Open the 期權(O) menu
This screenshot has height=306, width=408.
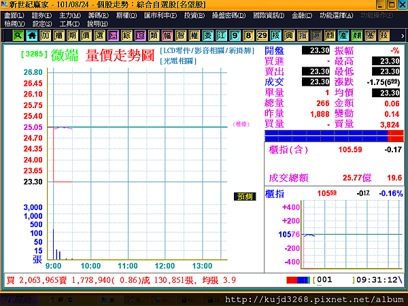[126, 16]
